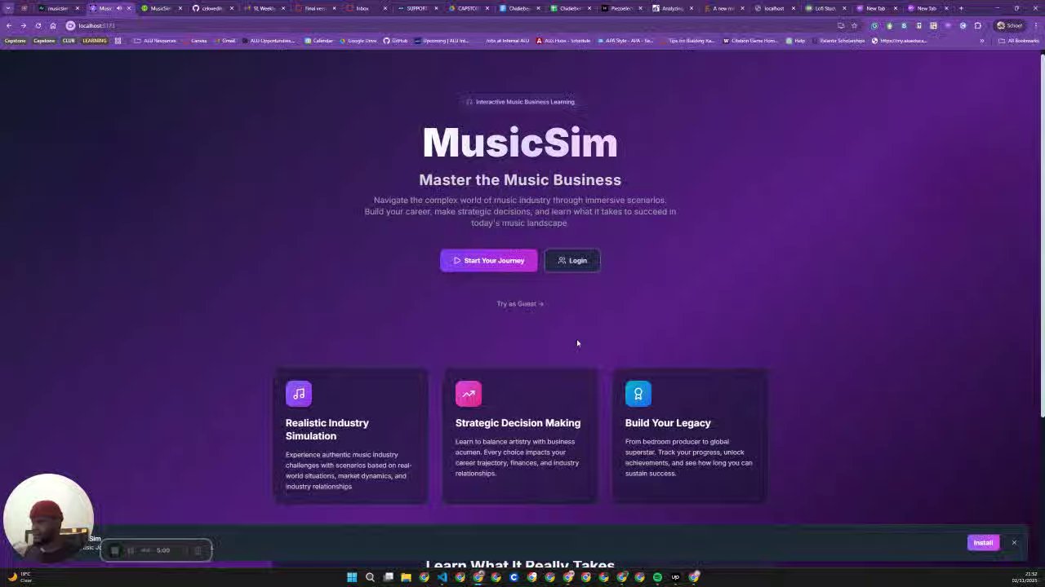Click the MusicSim title
The image size is (1045, 587).
[520, 143]
